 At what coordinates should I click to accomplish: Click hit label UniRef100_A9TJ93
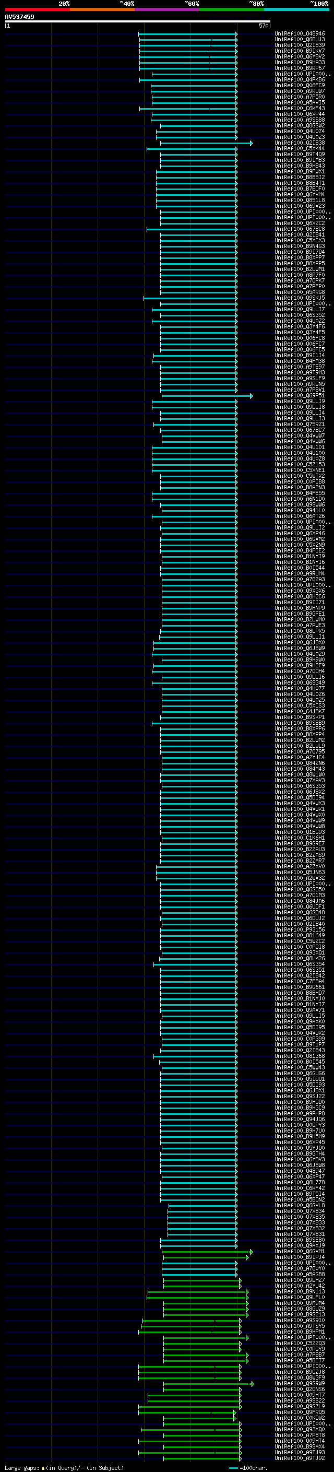pos(300,1452)
